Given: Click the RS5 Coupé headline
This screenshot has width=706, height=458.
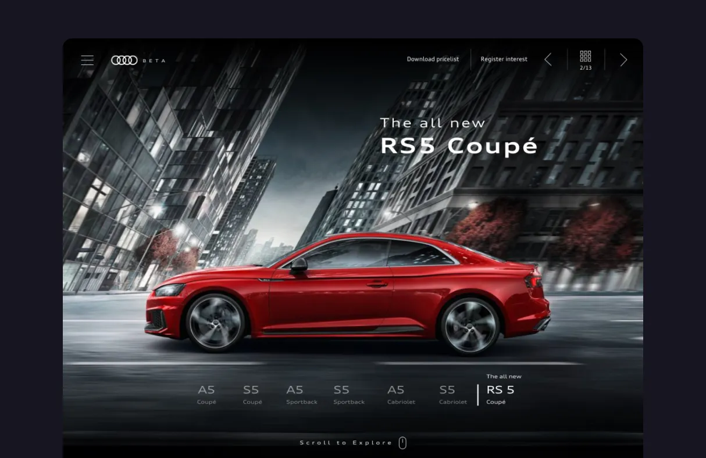Looking at the screenshot, I should coord(459,146).
